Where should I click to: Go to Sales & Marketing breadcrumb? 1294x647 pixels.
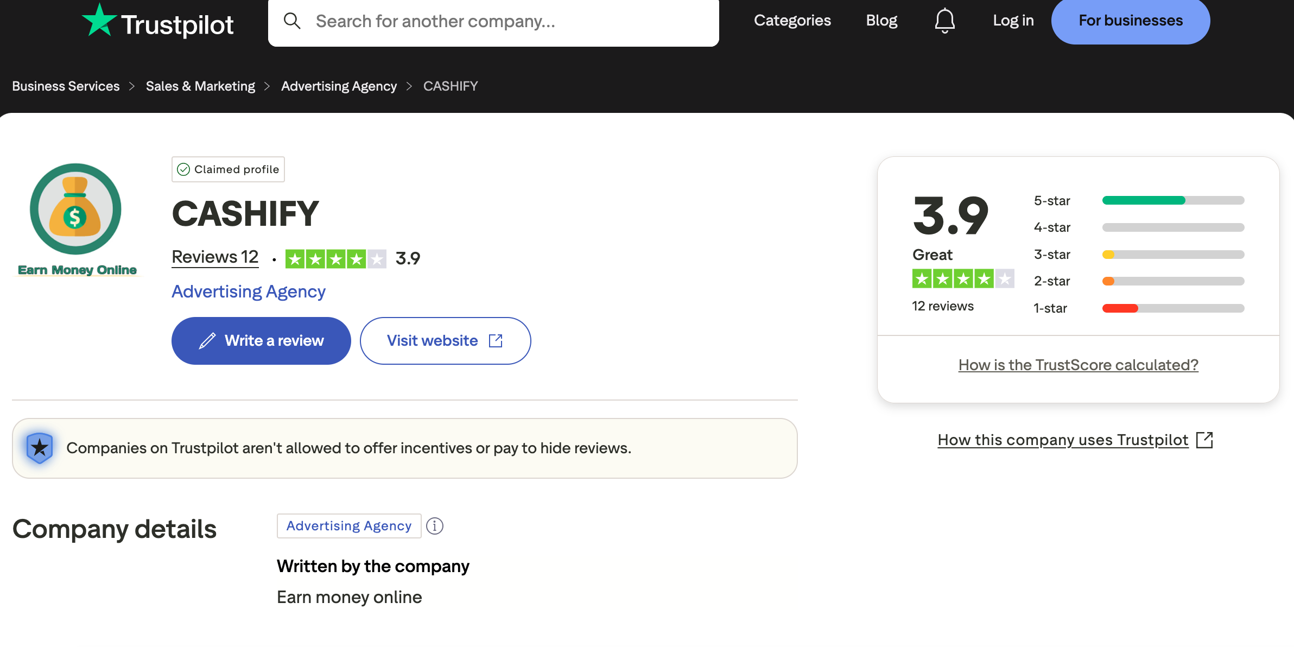tap(200, 86)
